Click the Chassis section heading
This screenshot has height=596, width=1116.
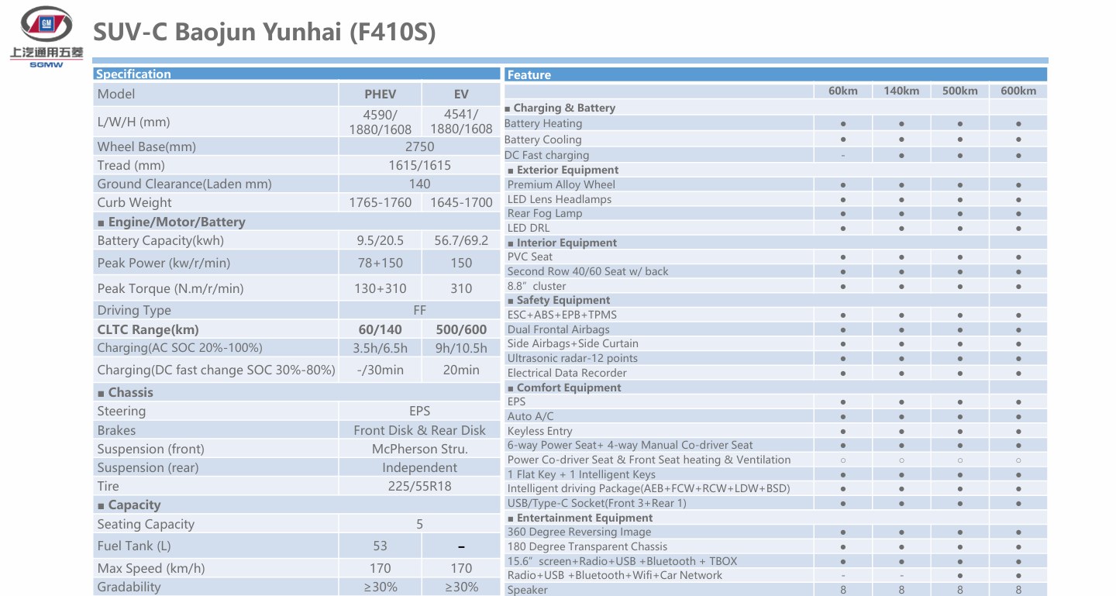(x=126, y=392)
